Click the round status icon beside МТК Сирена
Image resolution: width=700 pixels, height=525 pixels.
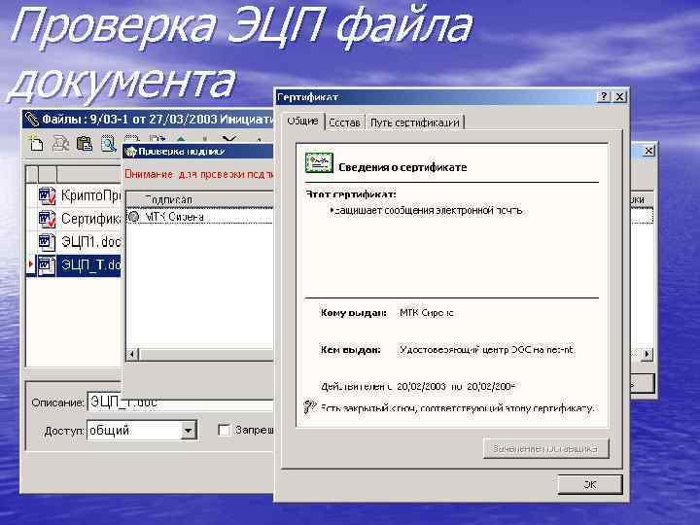(133, 217)
